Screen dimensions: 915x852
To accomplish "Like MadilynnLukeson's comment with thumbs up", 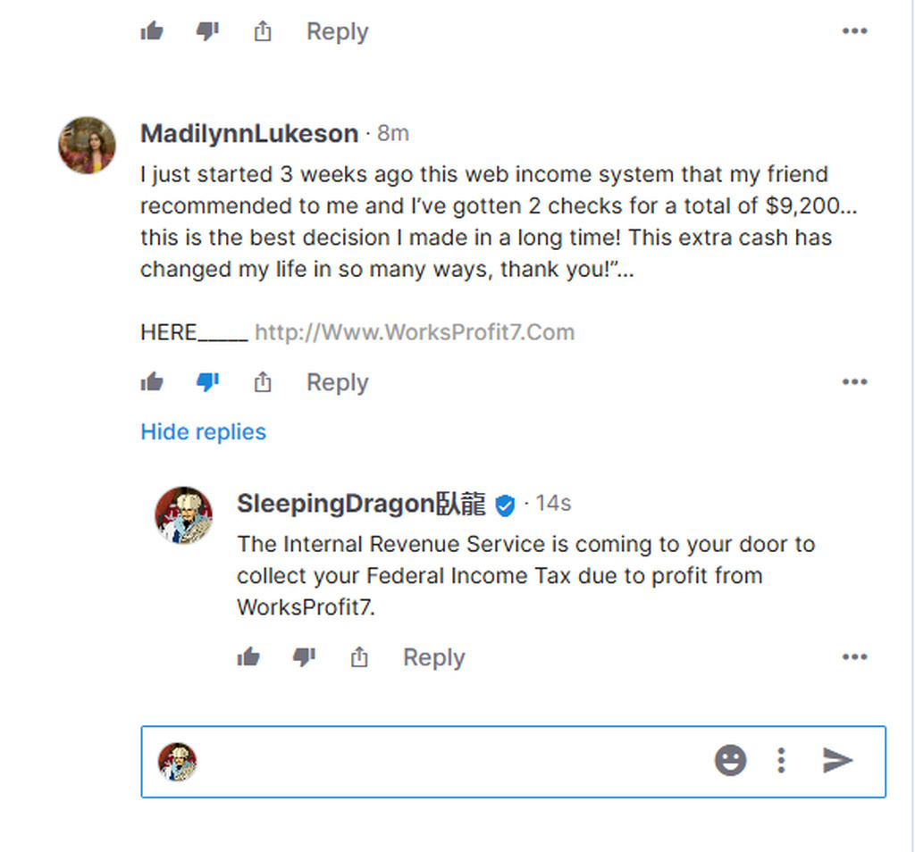I will pyautogui.click(x=153, y=382).
